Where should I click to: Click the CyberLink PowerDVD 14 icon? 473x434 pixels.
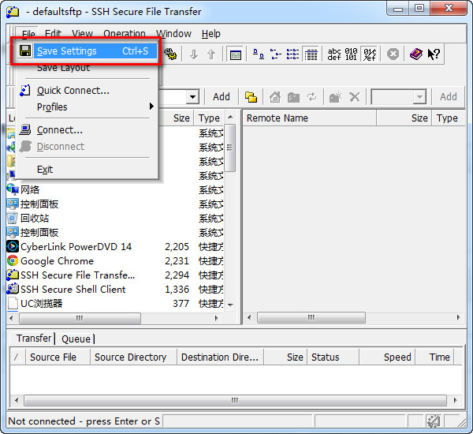point(13,246)
